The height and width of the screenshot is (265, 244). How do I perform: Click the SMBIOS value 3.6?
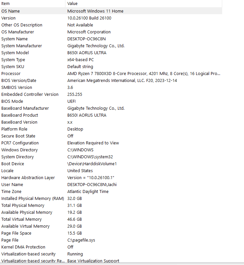click(x=70, y=87)
